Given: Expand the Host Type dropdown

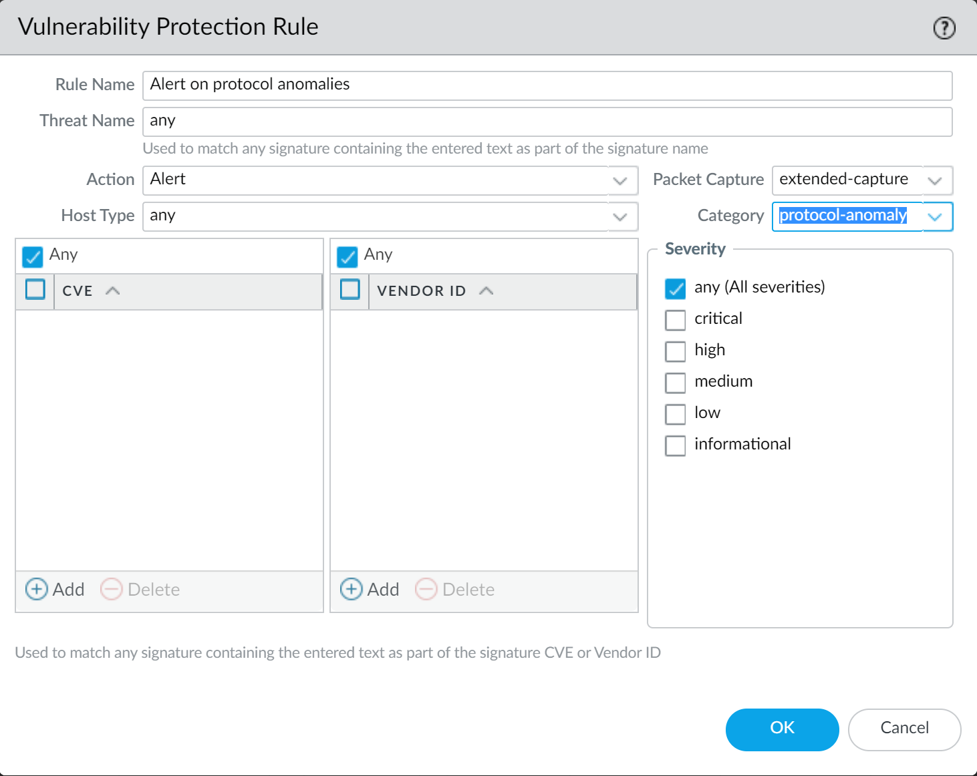Looking at the screenshot, I should pos(620,216).
